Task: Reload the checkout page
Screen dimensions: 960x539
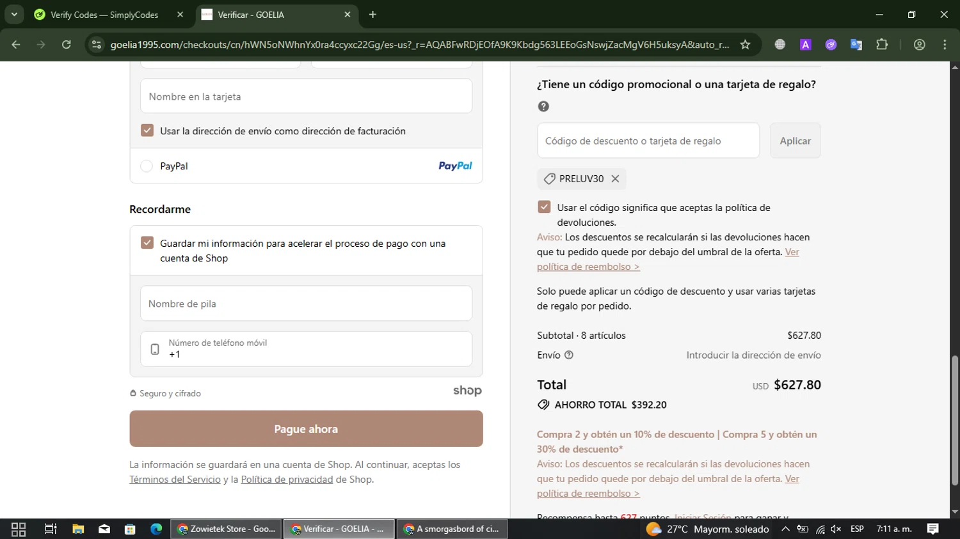Action: tap(66, 45)
